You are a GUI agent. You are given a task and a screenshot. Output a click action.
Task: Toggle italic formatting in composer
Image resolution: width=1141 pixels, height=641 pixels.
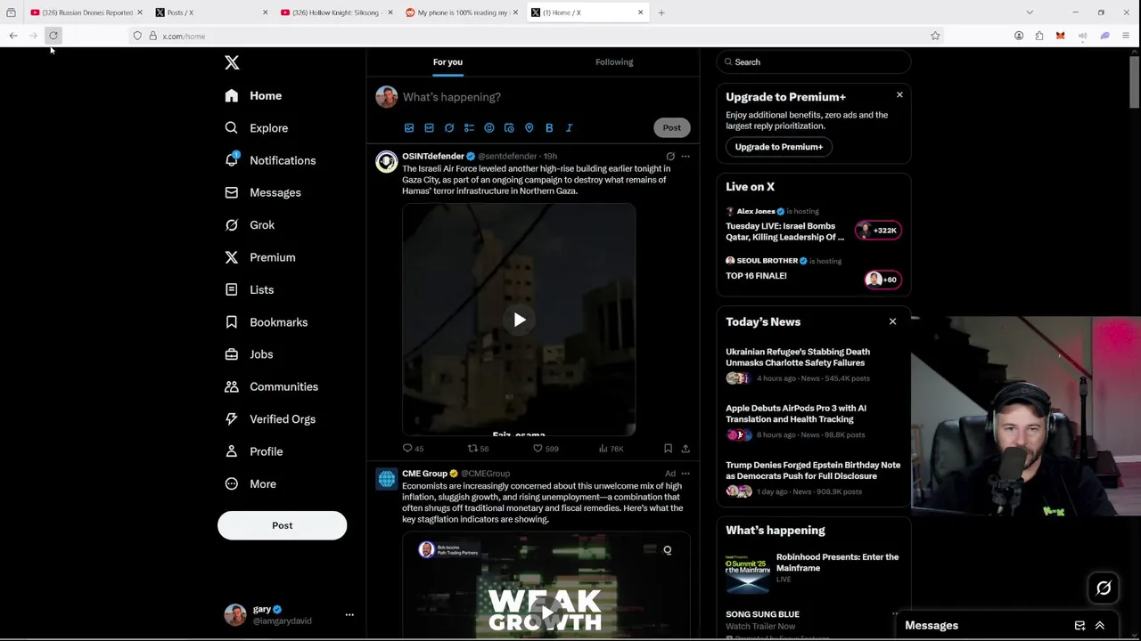coord(570,128)
